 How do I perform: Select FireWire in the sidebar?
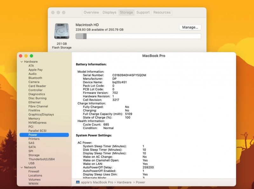[34, 110]
